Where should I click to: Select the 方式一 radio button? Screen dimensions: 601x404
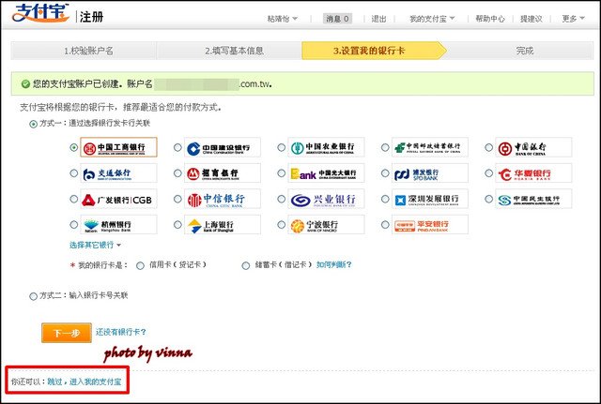tap(34, 124)
